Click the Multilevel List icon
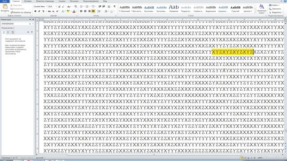This screenshot has width=287, height=161. point(94,7)
